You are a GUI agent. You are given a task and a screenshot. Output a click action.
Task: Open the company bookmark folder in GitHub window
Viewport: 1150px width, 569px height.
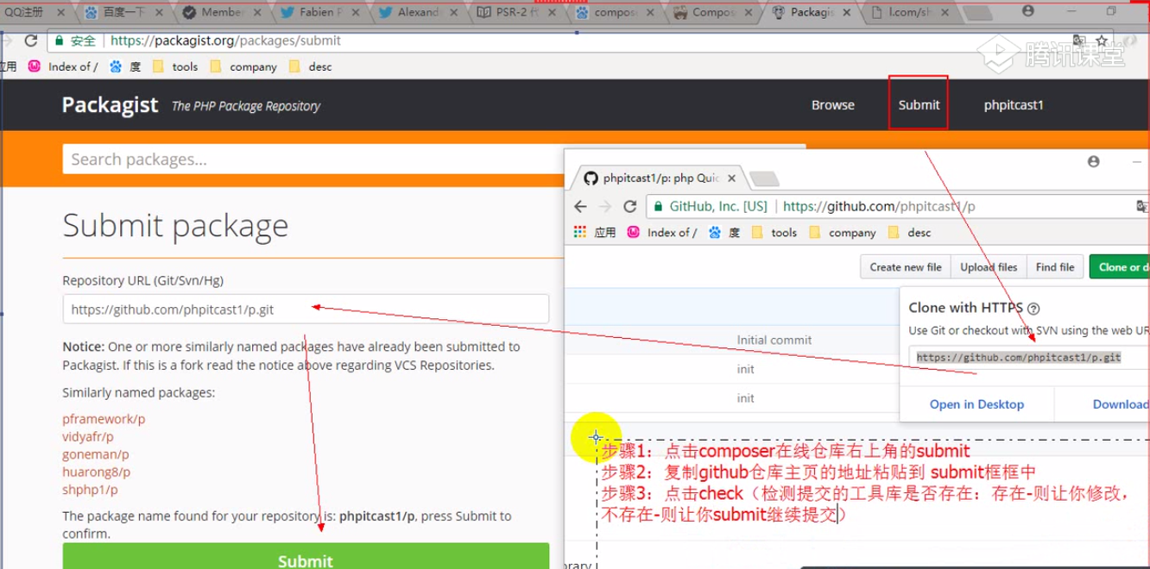click(844, 233)
